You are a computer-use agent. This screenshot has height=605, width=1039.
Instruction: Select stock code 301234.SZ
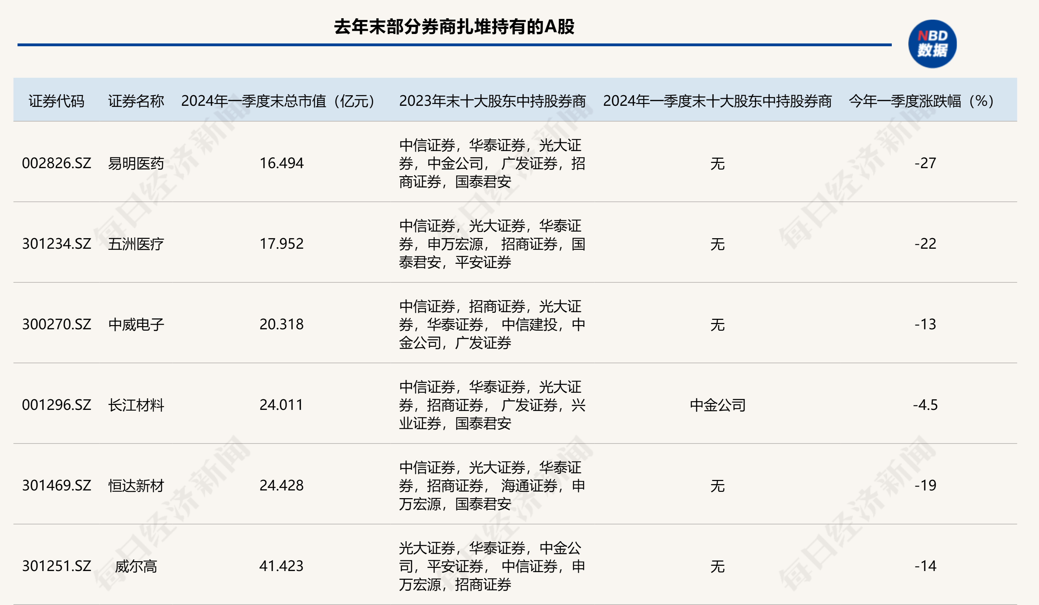[56, 244]
